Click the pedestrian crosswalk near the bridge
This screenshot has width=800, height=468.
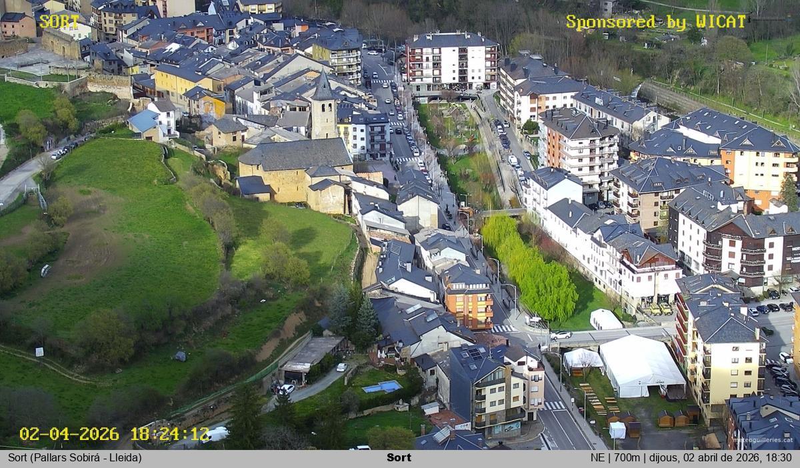tap(504, 328)
